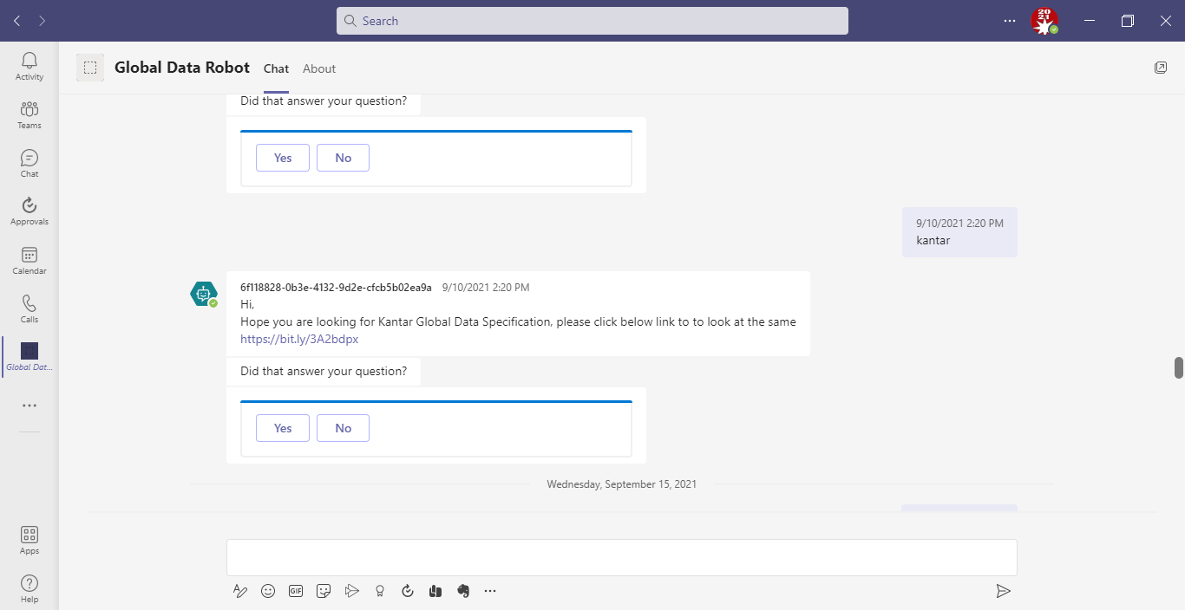The width and height of the screenshot is (1185, 610).
Task: Open the Activity feed
Action: point(29,66)
